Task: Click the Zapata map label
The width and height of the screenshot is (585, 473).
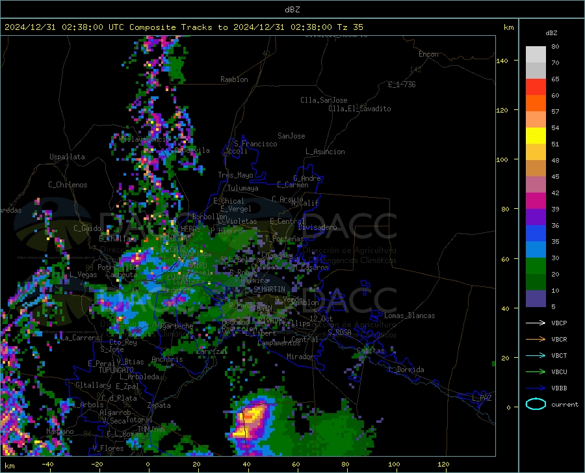Action: click(x=159, y=405)
